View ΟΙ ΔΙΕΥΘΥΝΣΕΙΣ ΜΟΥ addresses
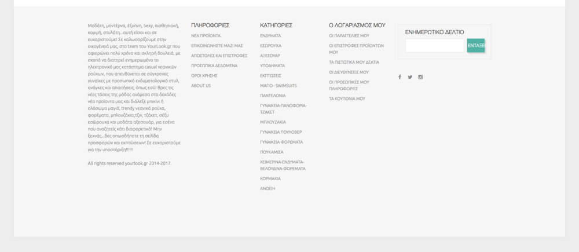 349,72
